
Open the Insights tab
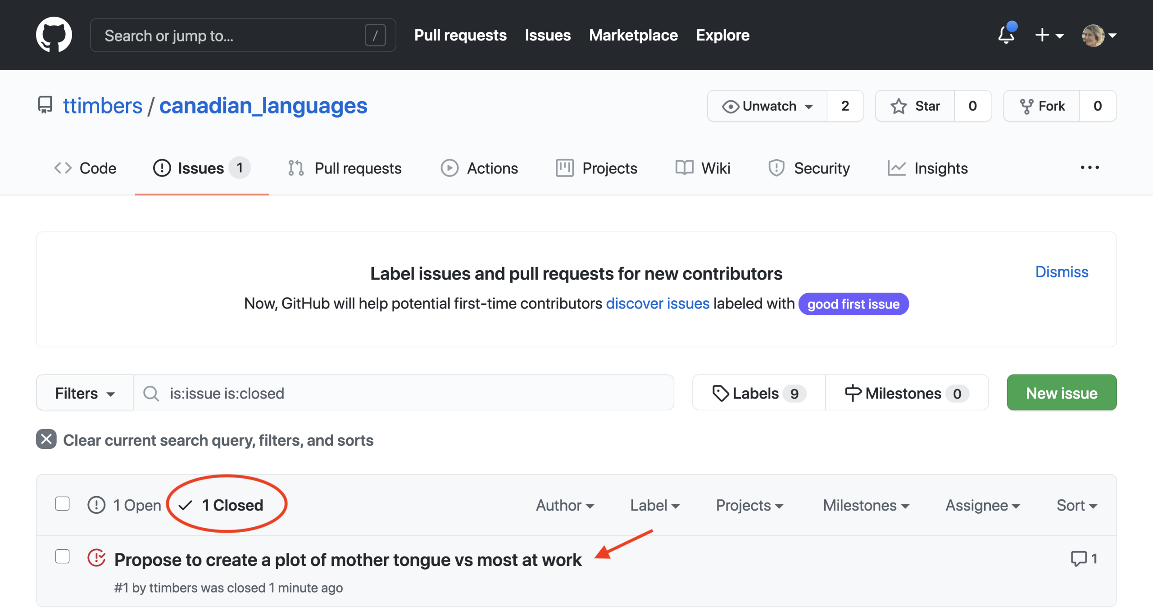tap(928, 168)
